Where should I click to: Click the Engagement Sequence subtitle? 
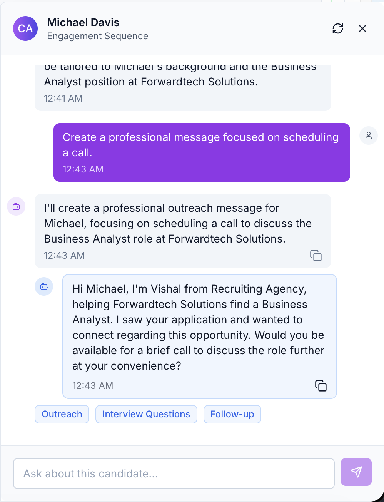[97, 36]
